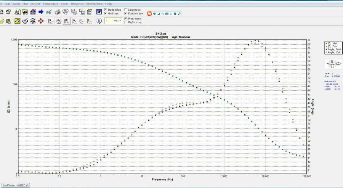Open the binoculars search icon
This screenshot has height=188, width=343.
tap(25, 12)
